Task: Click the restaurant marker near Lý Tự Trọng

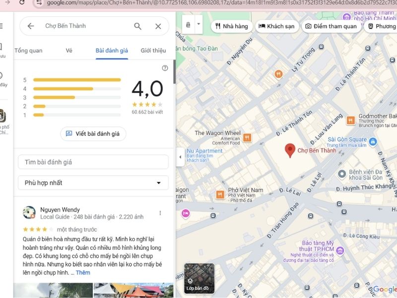Action: [278, 74]
